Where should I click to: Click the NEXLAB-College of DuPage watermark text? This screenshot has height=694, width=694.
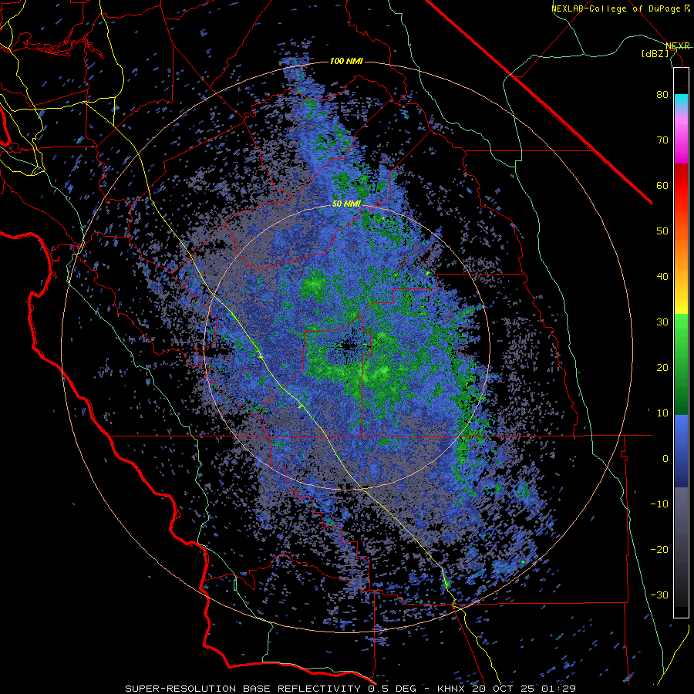tap(617, 8)
